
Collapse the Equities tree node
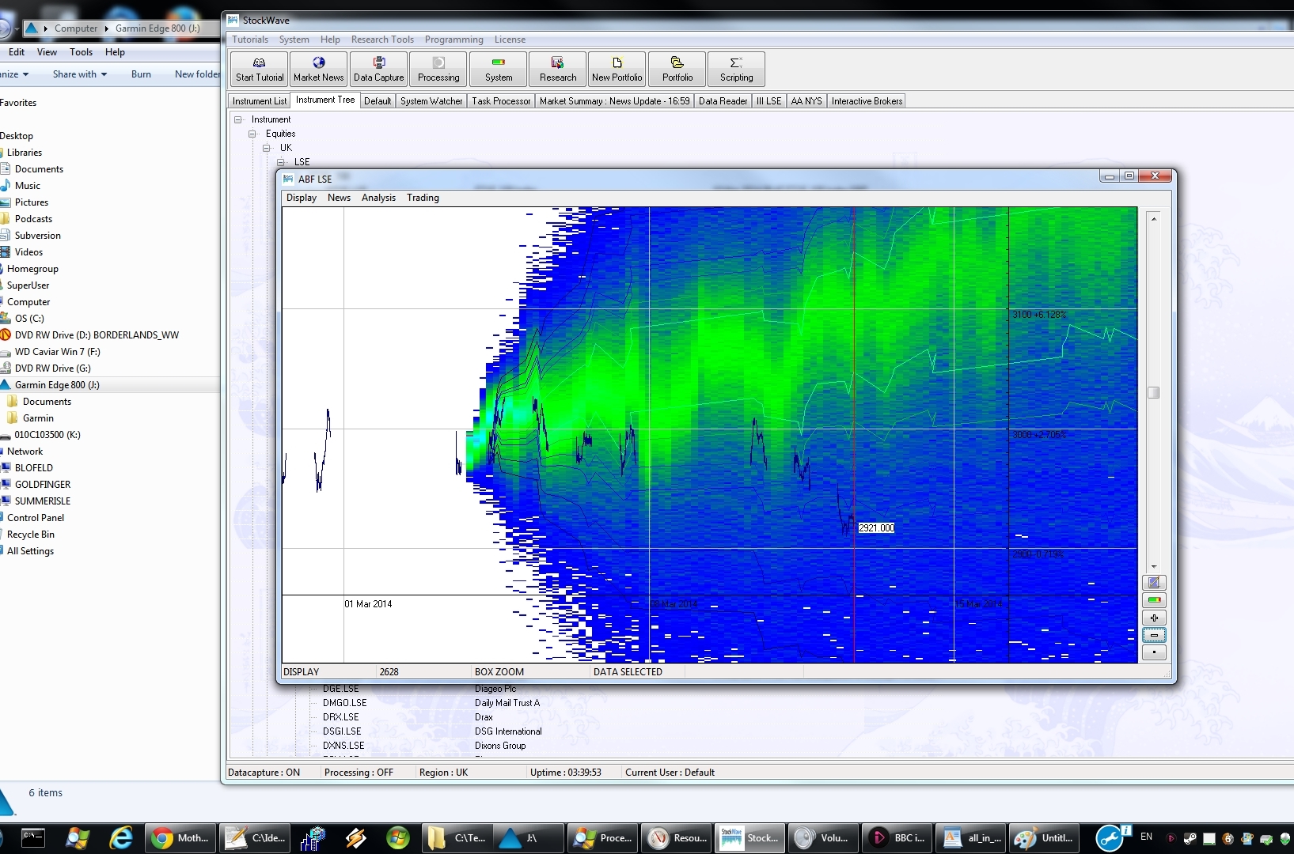pos(252,134)
